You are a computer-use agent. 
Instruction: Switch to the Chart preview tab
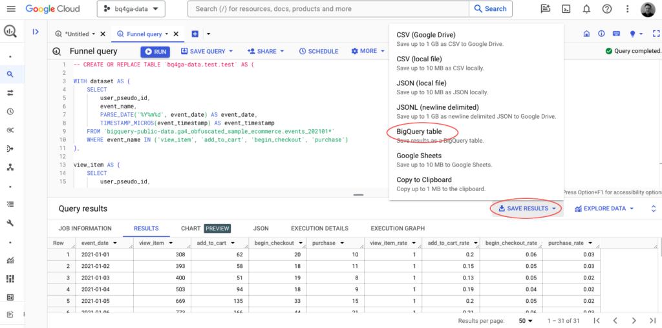click(x=206, y=228)
